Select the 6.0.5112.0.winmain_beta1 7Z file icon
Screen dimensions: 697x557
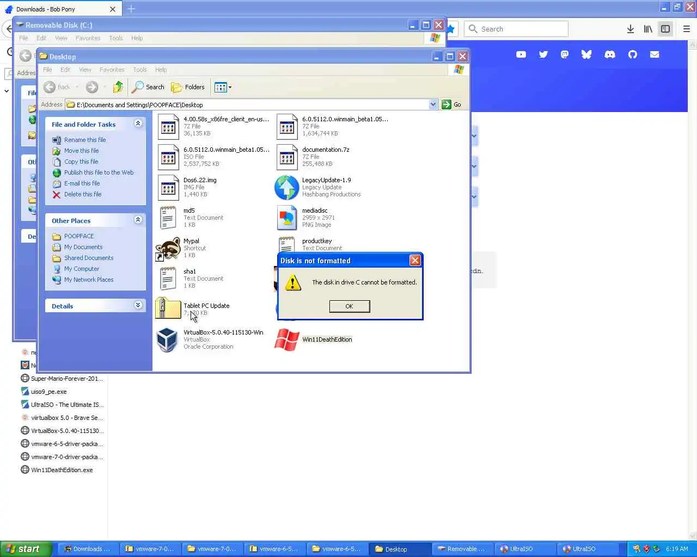click(x=287, y=126)
